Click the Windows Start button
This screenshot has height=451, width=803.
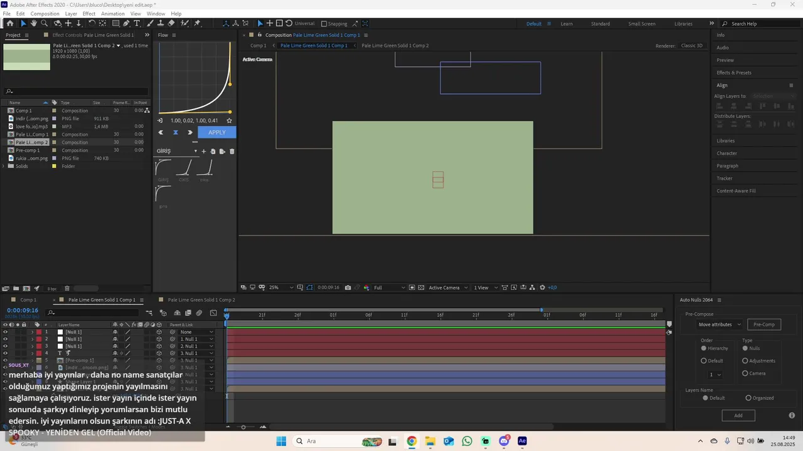pos(281,441)
